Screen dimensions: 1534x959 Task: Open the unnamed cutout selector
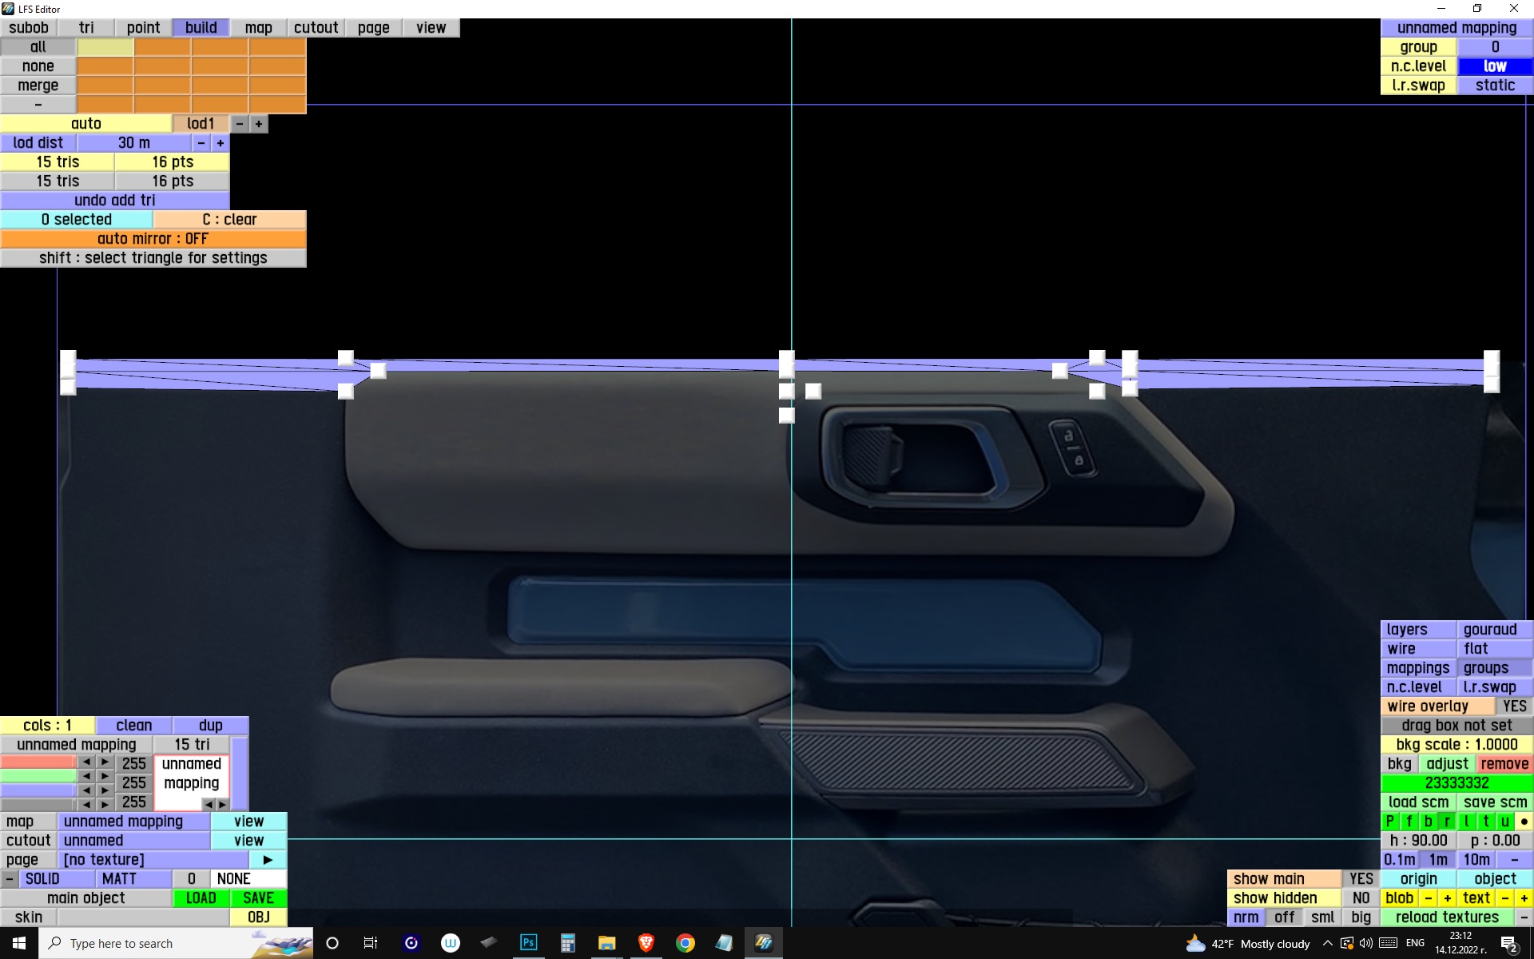(133, 841)
